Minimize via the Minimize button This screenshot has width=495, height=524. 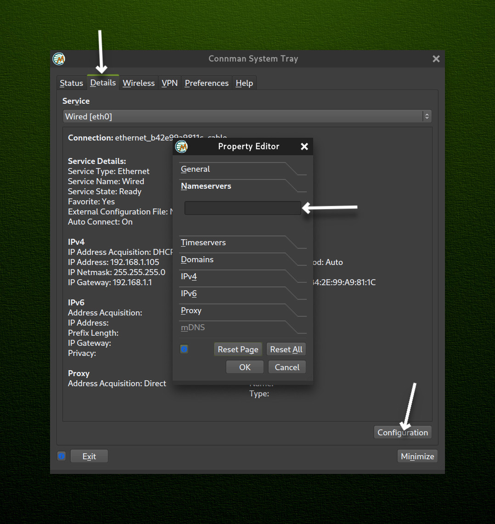417,456
